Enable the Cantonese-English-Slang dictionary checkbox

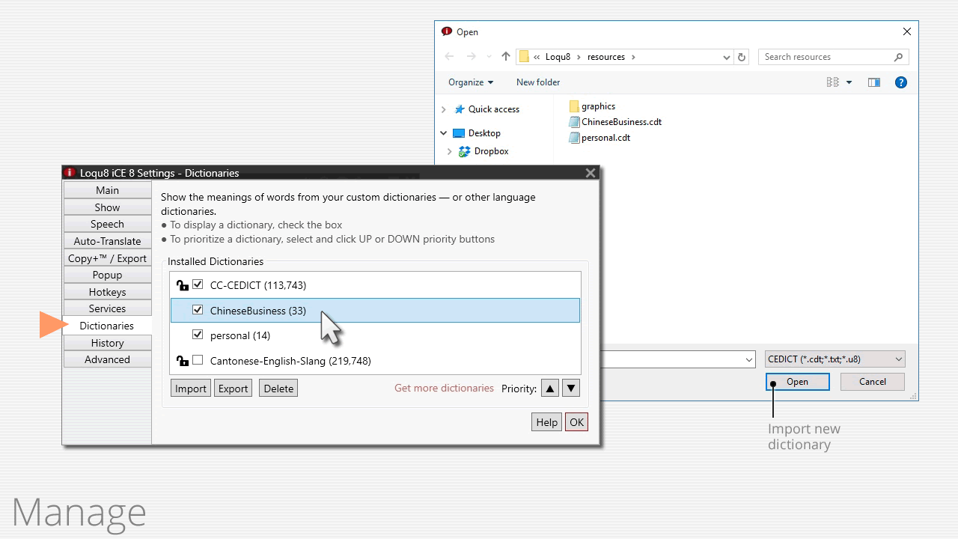tap(198, 360)
